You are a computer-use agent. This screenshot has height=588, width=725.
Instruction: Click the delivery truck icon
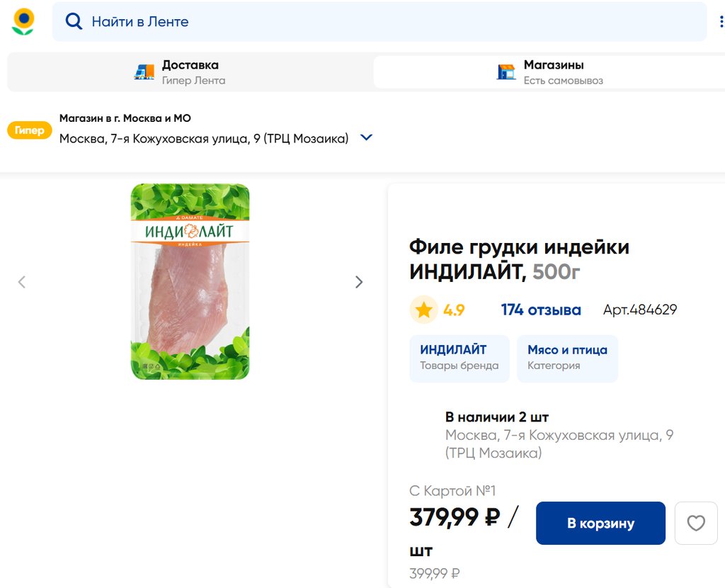click(144, 72)
